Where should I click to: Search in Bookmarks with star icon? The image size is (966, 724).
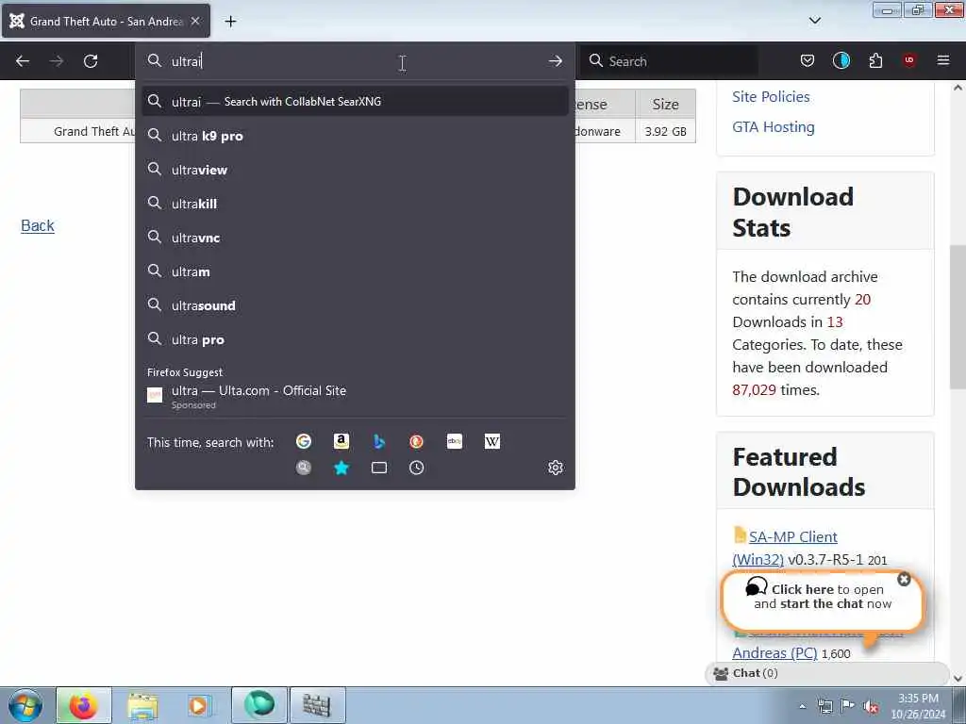coord(341,468)
